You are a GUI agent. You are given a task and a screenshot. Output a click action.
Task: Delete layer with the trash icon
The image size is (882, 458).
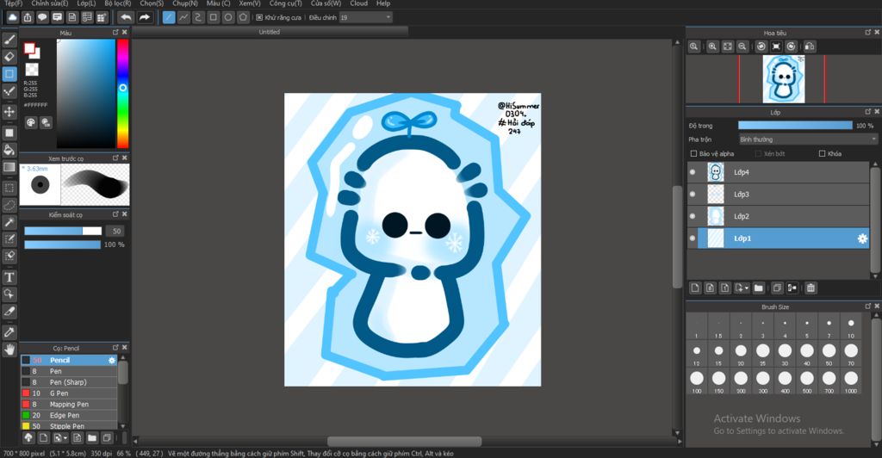(x=811, y=288)
